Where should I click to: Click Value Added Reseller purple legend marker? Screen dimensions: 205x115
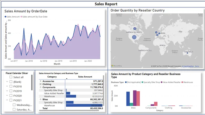tap(161, 82)
